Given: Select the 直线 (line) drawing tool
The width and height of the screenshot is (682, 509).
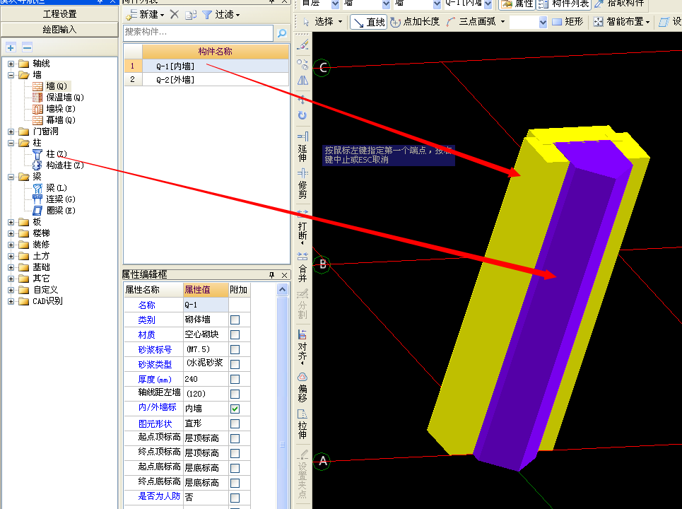Looking at the screenshot, I should 368,22.
